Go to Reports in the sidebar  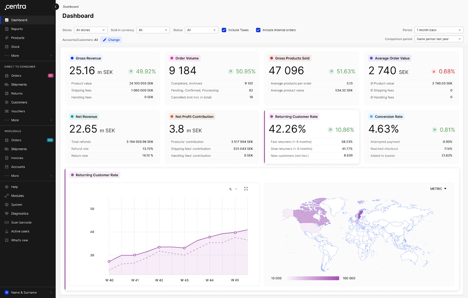(x=28, y=29)
